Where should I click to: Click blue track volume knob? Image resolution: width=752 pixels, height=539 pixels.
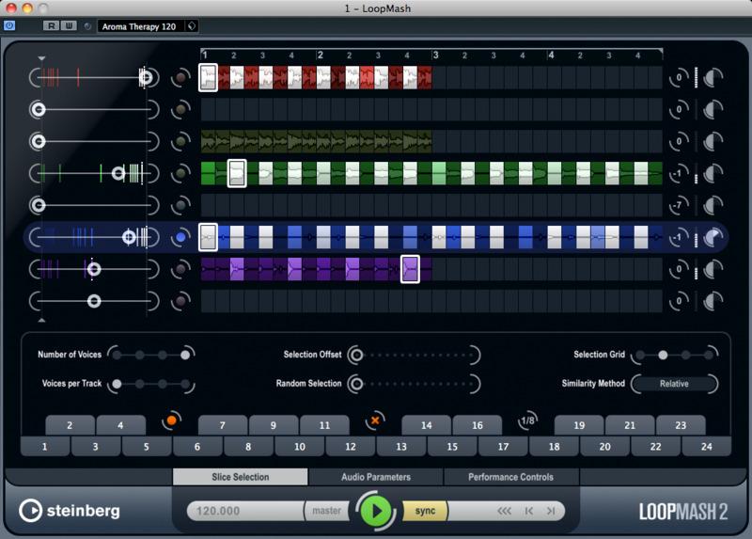click(713, 237)
